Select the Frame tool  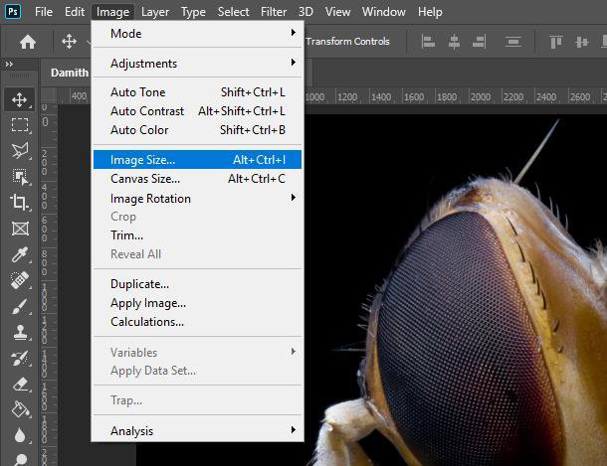[x=19, y=229]
